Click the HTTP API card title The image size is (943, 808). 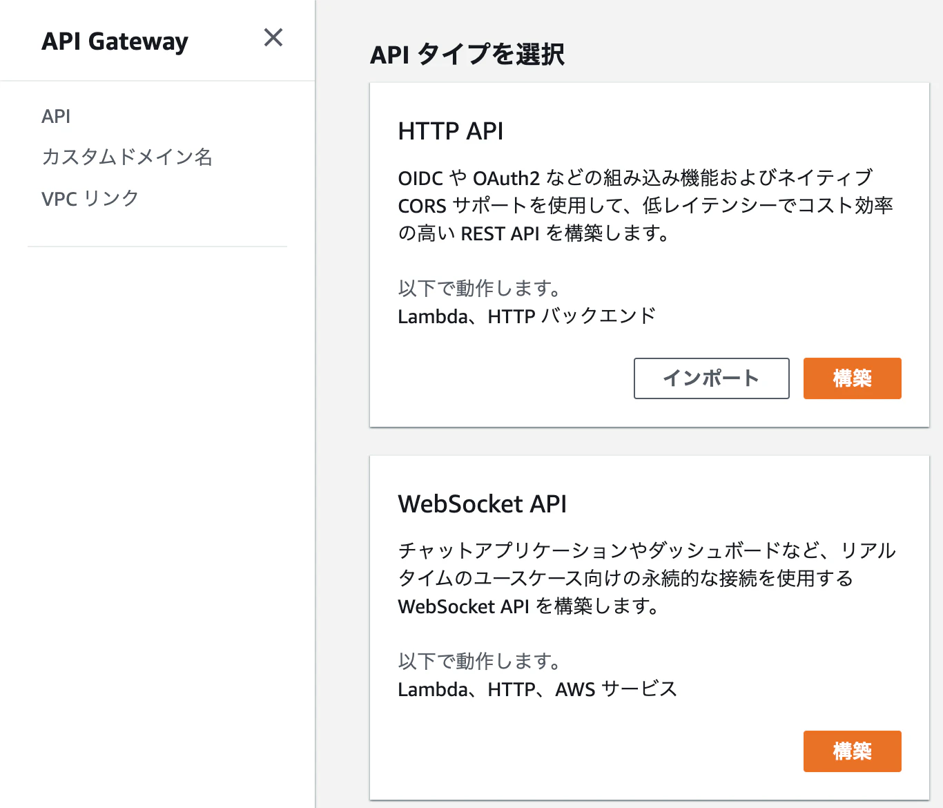(451, 131)
